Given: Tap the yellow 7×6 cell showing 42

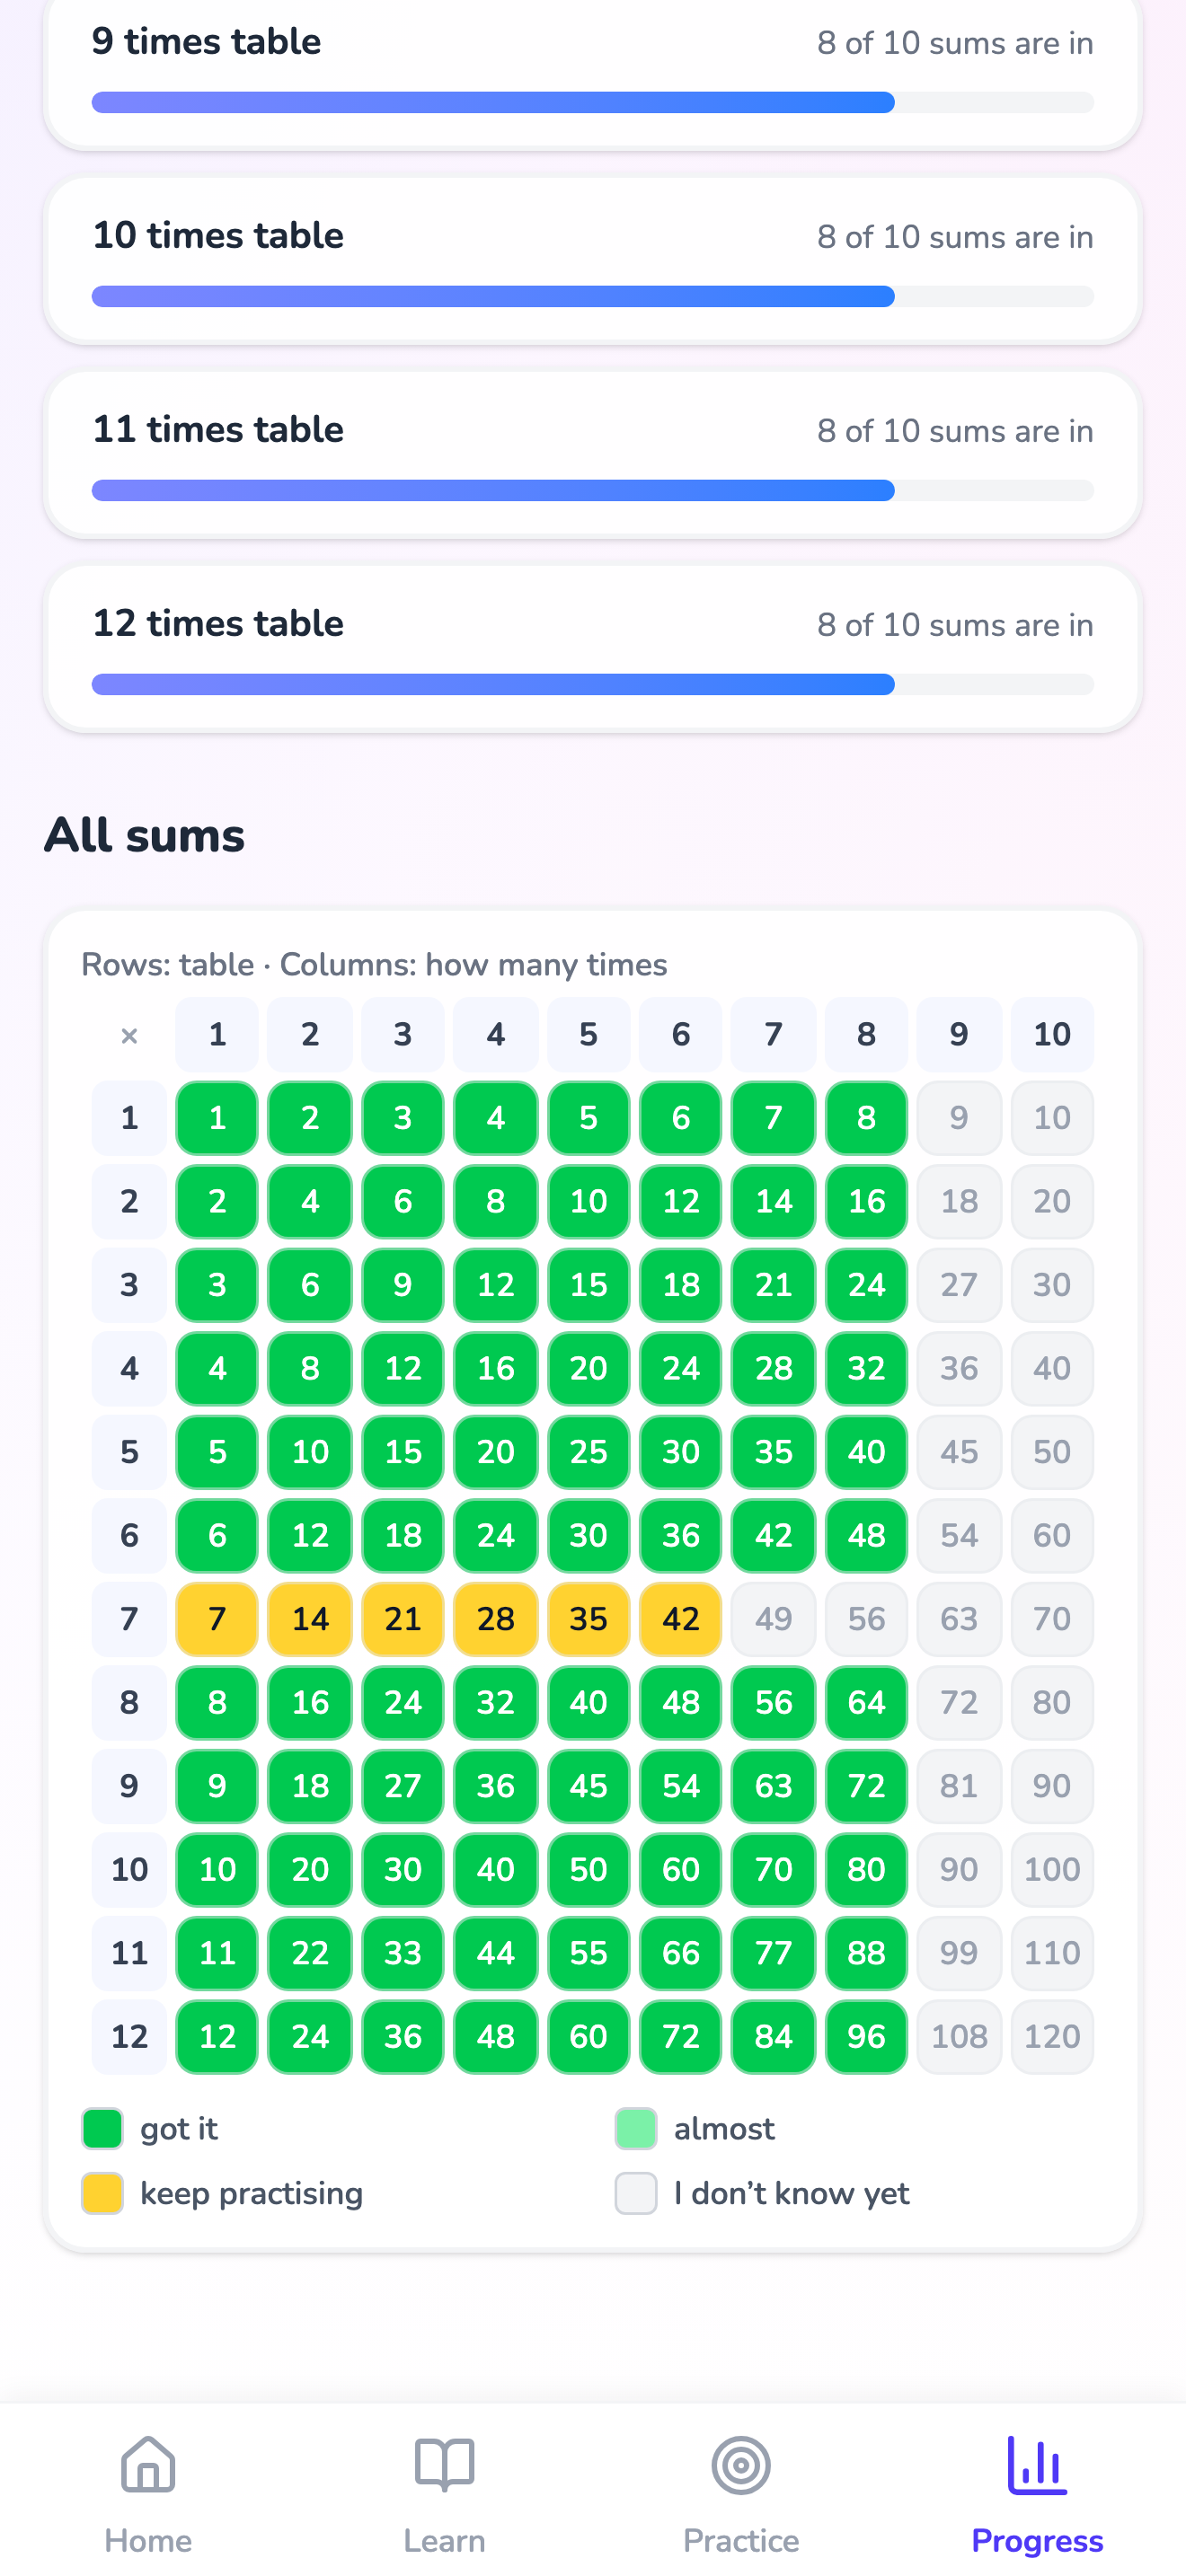Looking at the screenshot, I should (x=681, y=1619).
